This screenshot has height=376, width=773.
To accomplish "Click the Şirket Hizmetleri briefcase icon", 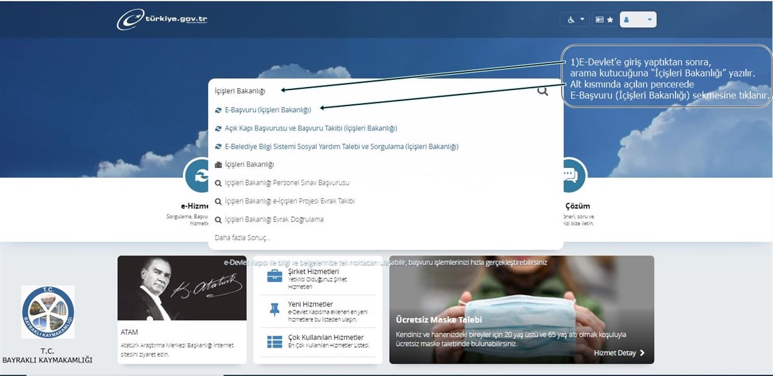I will pyautogui.click(x=274, y=276).
